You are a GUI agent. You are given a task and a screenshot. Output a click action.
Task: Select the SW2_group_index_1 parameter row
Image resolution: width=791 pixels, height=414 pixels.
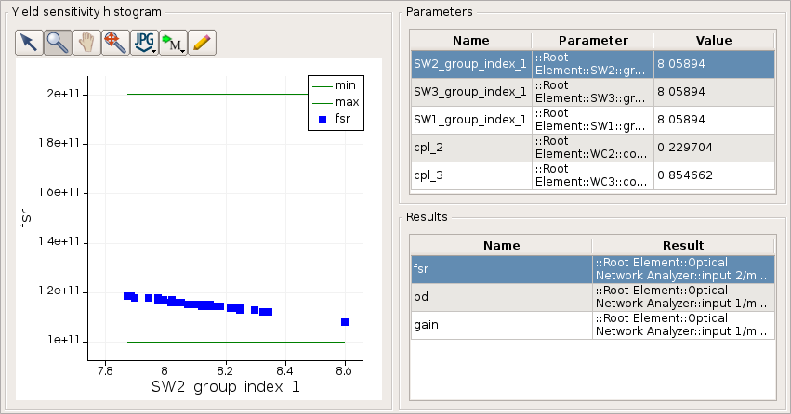point(593,64)
